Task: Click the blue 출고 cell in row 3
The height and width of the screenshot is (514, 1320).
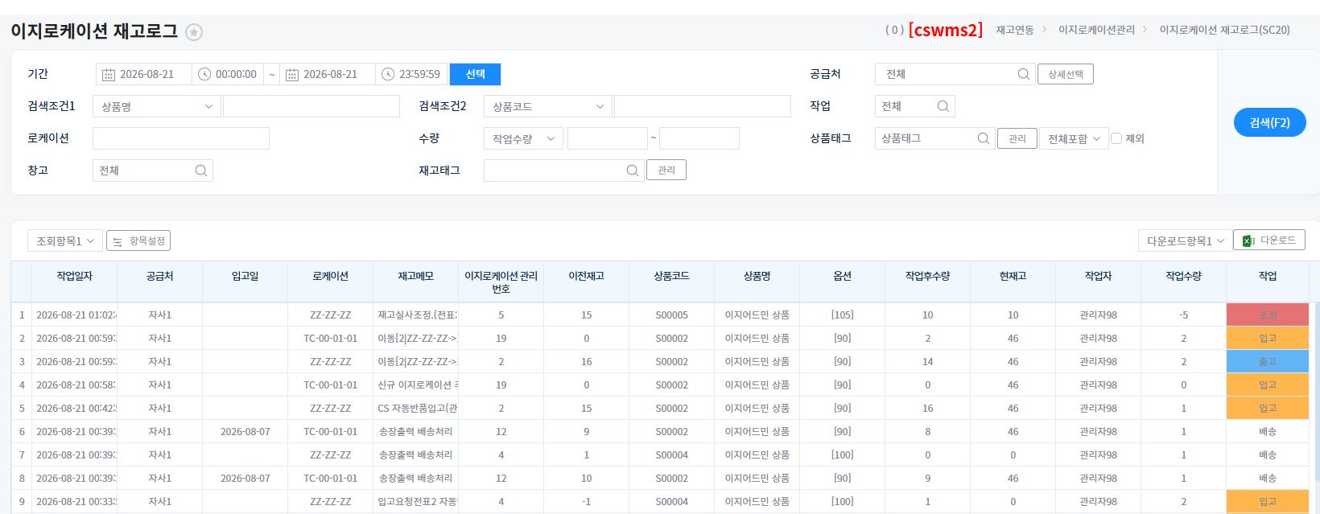Action: click(1268, 361)
